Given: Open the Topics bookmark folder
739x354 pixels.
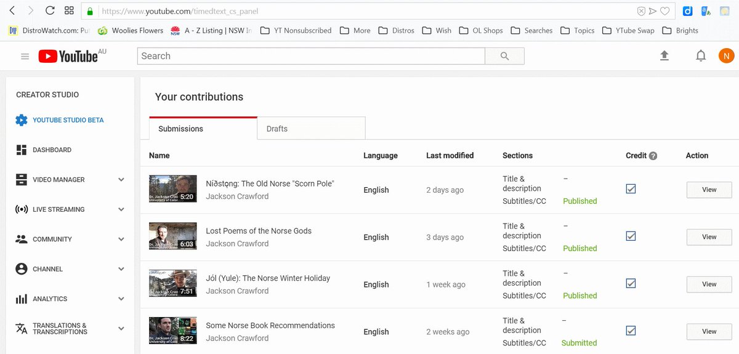Looking at the screenshot, I should 578,30.
